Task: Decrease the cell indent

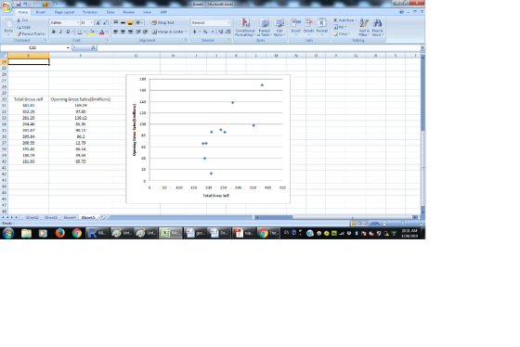Action: click(x=138, y=32)
